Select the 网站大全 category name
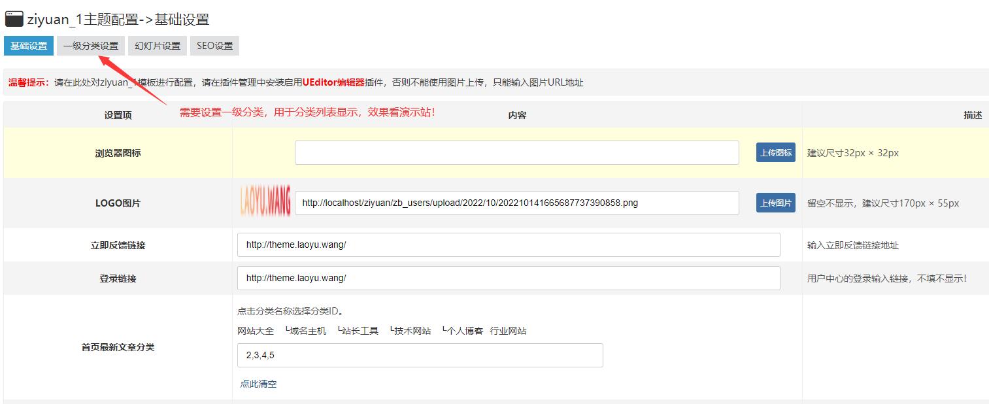989x404 pixels. [256, 331]
